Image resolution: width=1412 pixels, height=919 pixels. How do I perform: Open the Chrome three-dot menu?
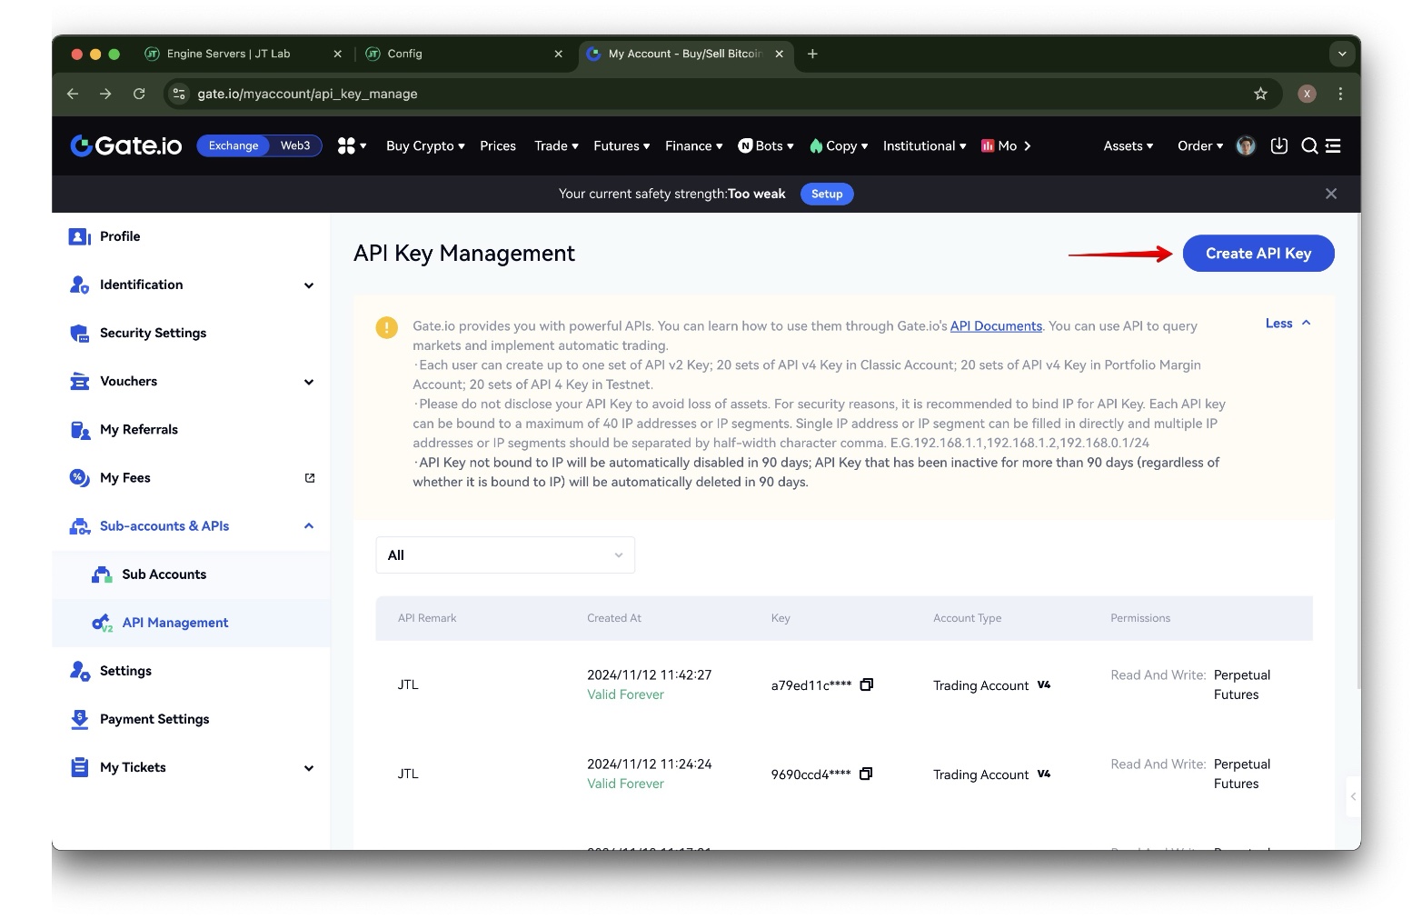[1340, 94]
